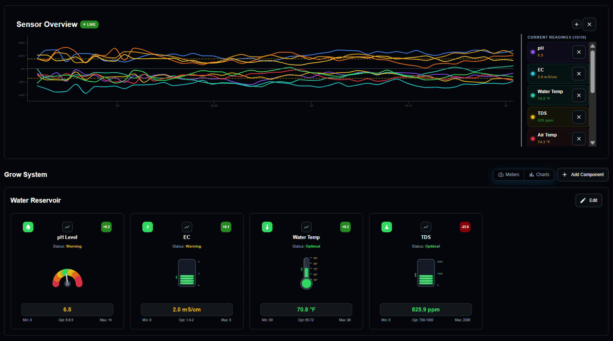Open trend chart for Water Temp card
This screenshot has width=613, height=341.
tap(306, 227)
